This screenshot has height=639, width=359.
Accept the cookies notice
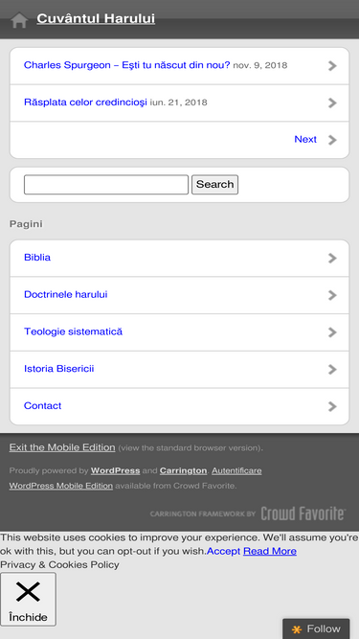coord(224,551)
